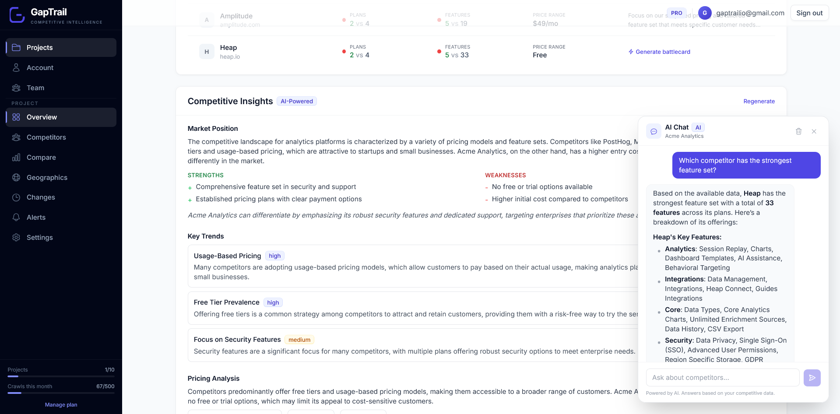This screenshot has width=840, height=414.
Task: Click the Heap competitor name
Action: pyautogui.click(x=228, y=47)
